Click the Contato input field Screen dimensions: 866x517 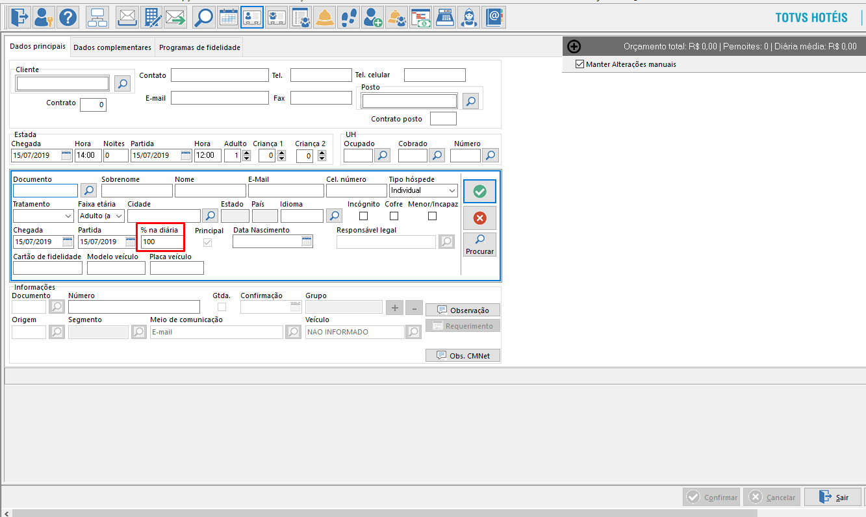point(220,75)
